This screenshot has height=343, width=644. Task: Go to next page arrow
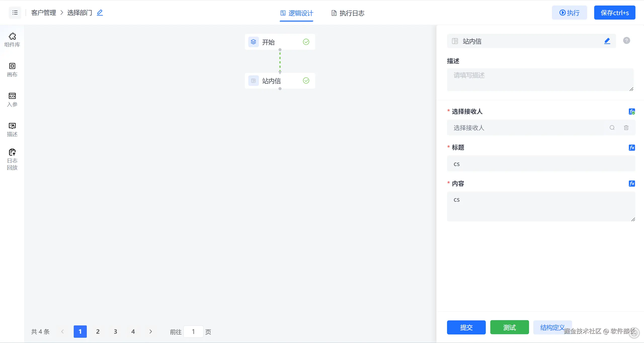(x=150, y=331)
